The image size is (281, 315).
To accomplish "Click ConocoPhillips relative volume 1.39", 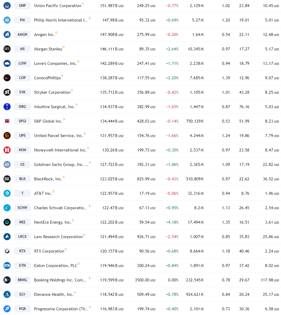I will 226,78.
